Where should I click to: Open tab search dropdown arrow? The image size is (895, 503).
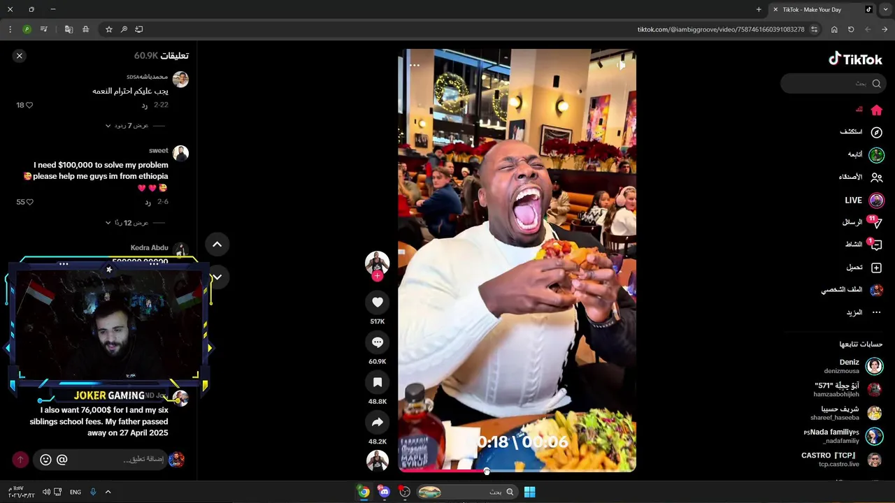(886, 10)
